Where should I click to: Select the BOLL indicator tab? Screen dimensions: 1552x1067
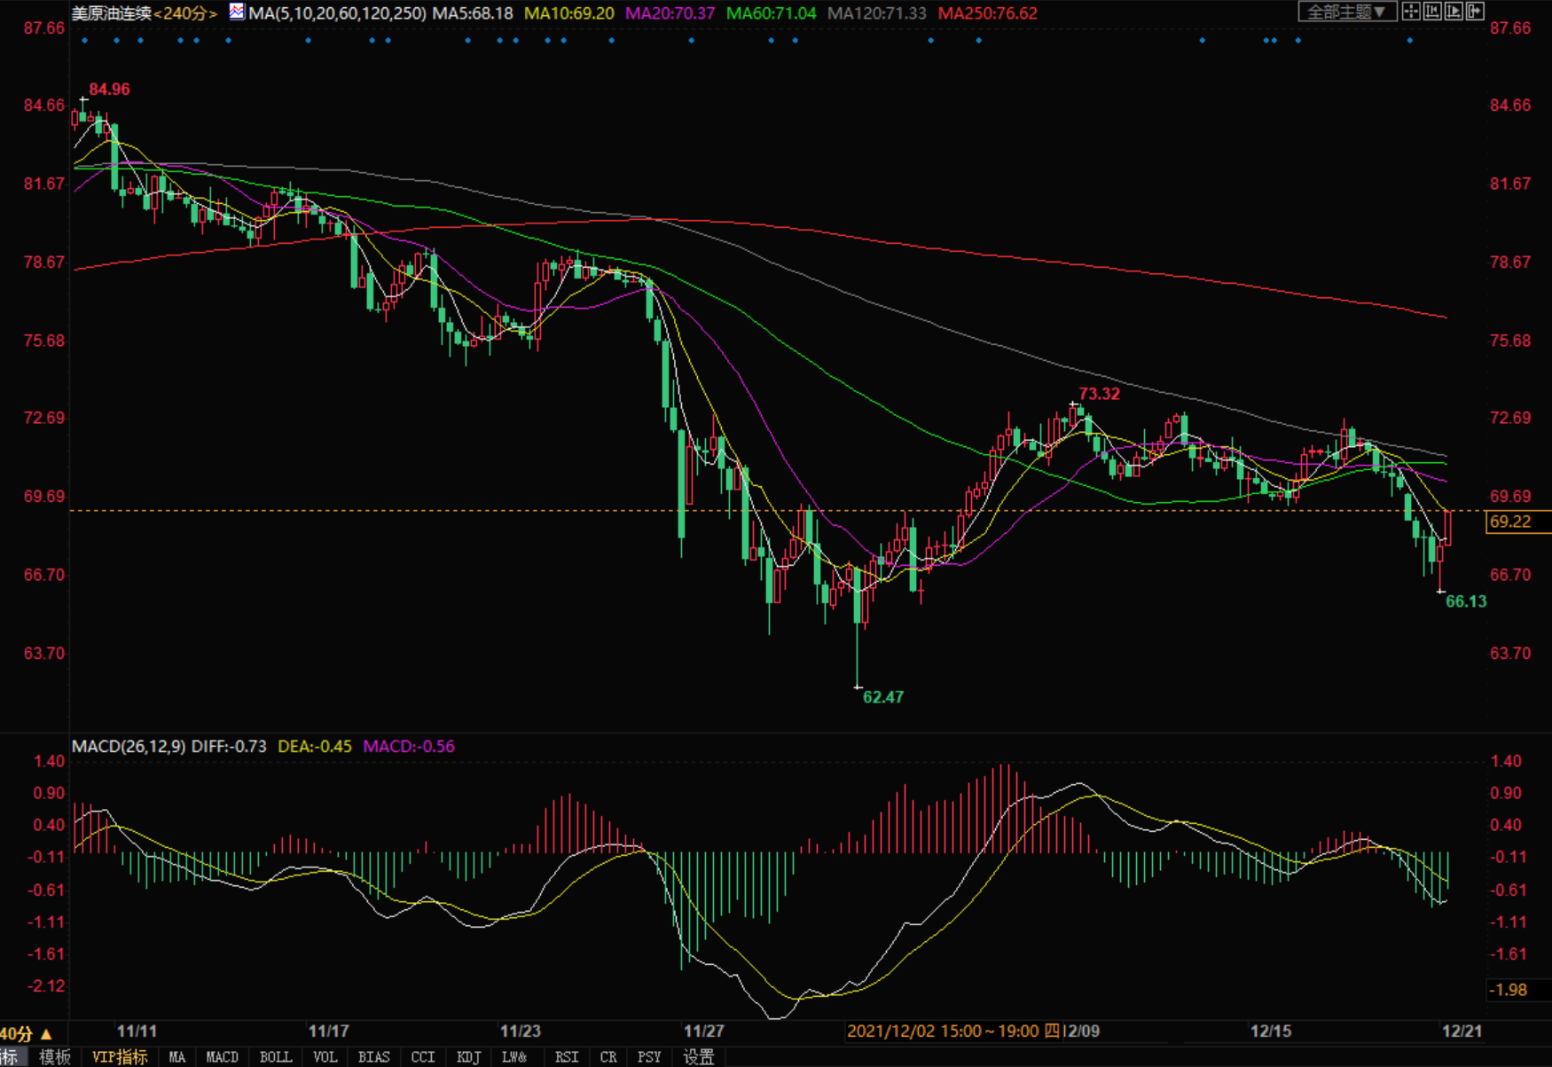tap(276, 1057)
